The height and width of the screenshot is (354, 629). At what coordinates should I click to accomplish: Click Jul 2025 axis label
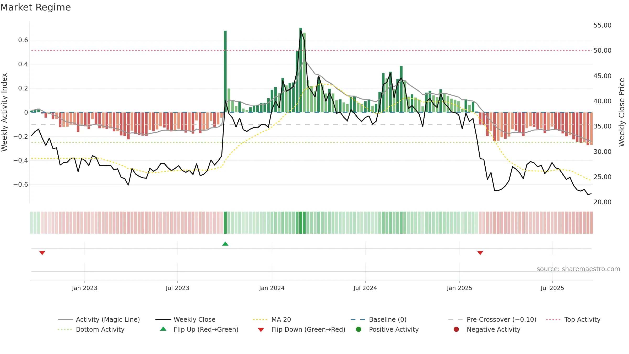point(552,288)
